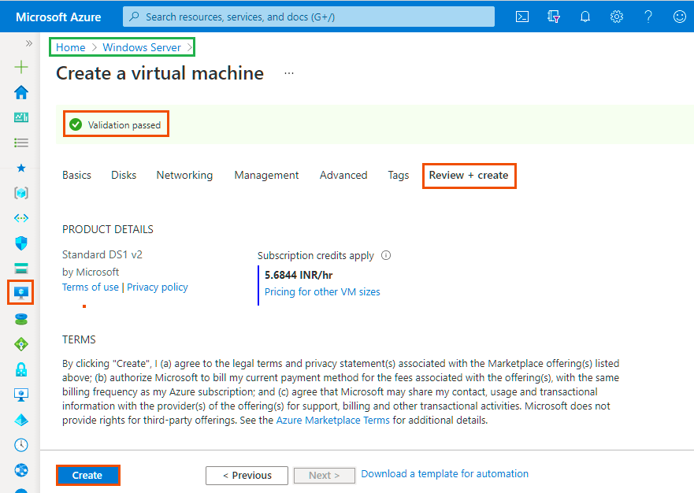This screenshot has width=694, height=493.
Task: Open the green-blue Disks icon in sidebar
Action: pyautogui.click(x=21, y=319)
